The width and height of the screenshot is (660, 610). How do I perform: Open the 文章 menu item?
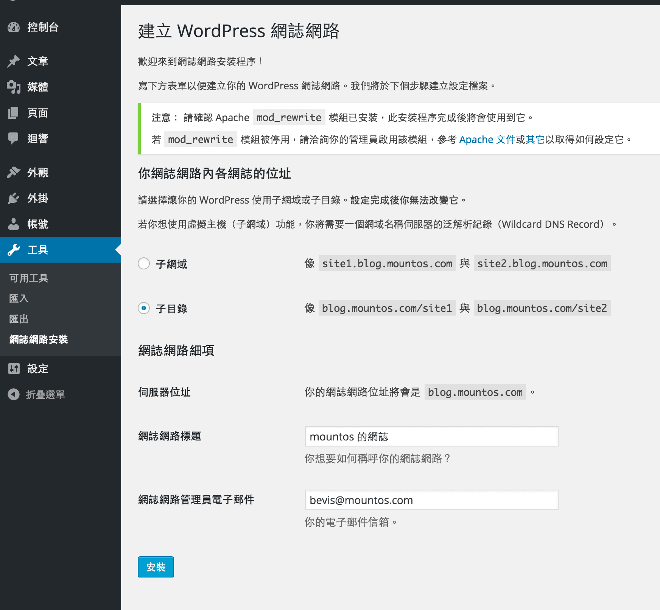(61, 61)
